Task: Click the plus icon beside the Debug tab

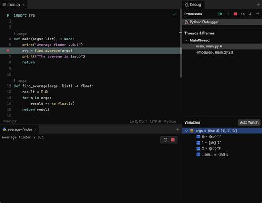Action: 258,5
